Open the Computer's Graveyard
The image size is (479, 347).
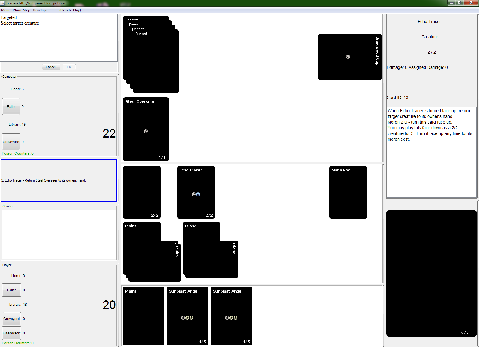click(x=11, y=142)
